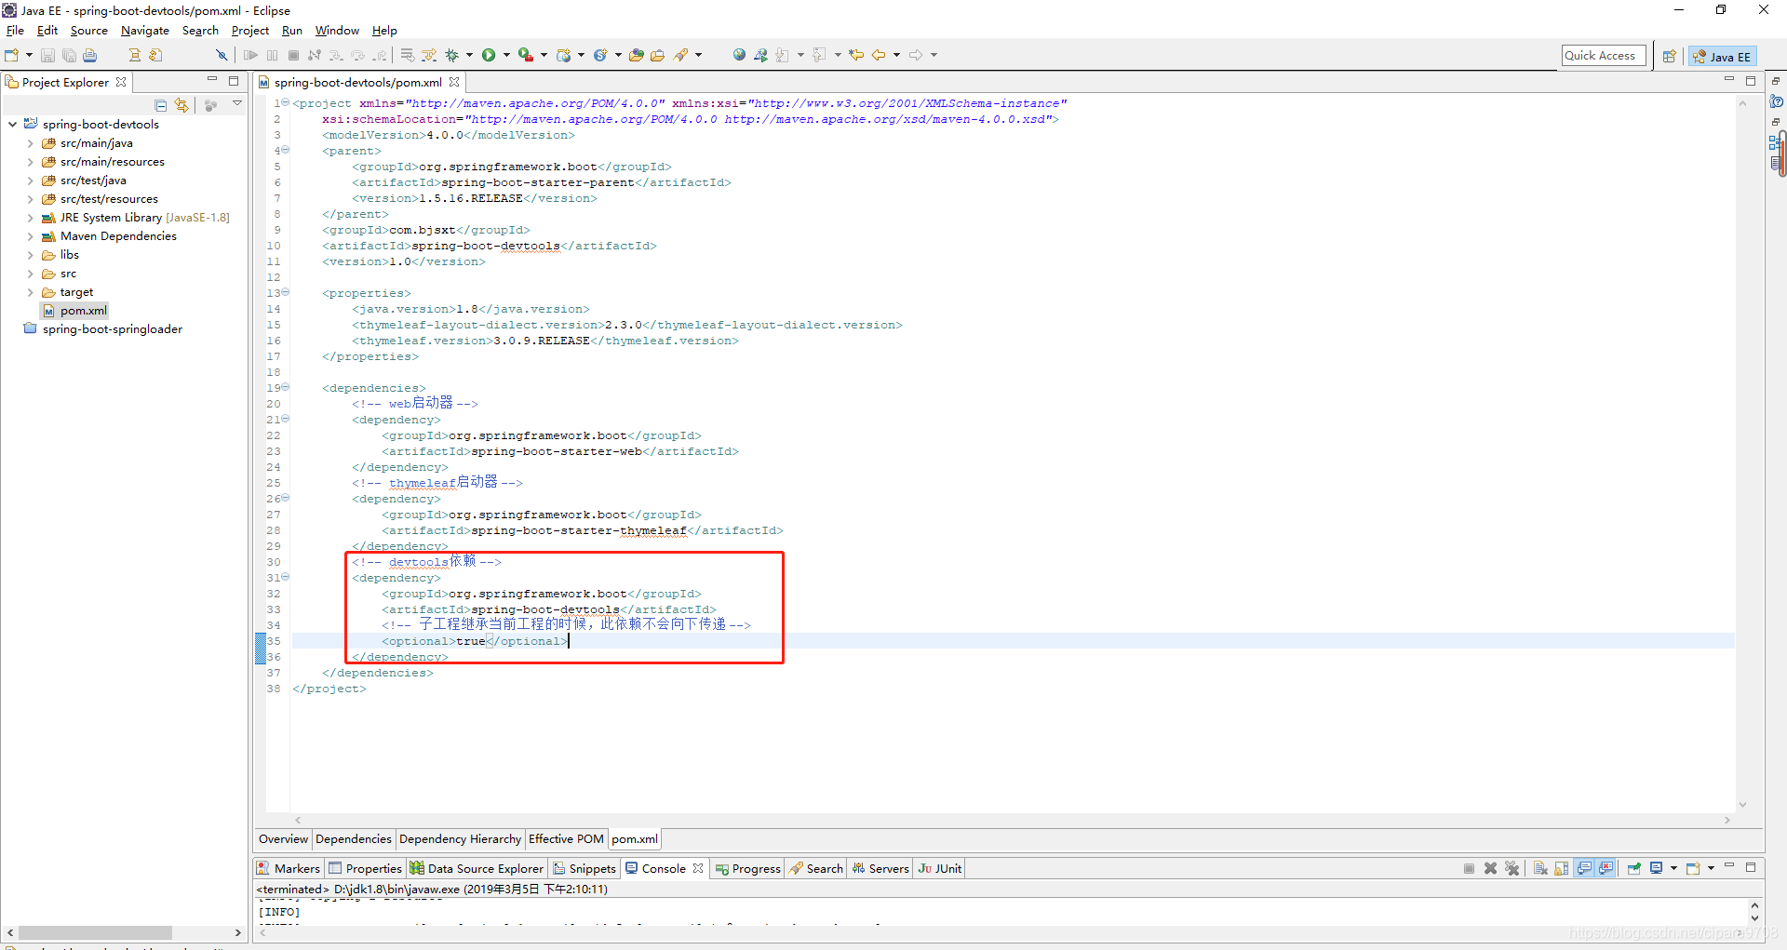Viewport: 1787px width, 950px height.
Task: Click the Open Console icon
Action: point(1693,868)
